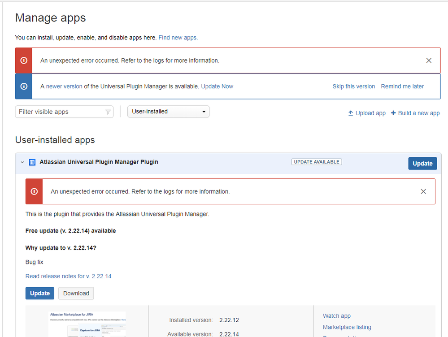Click the Update button in the plugin header
The image size is (448, 337).
[x=422, y=164]
